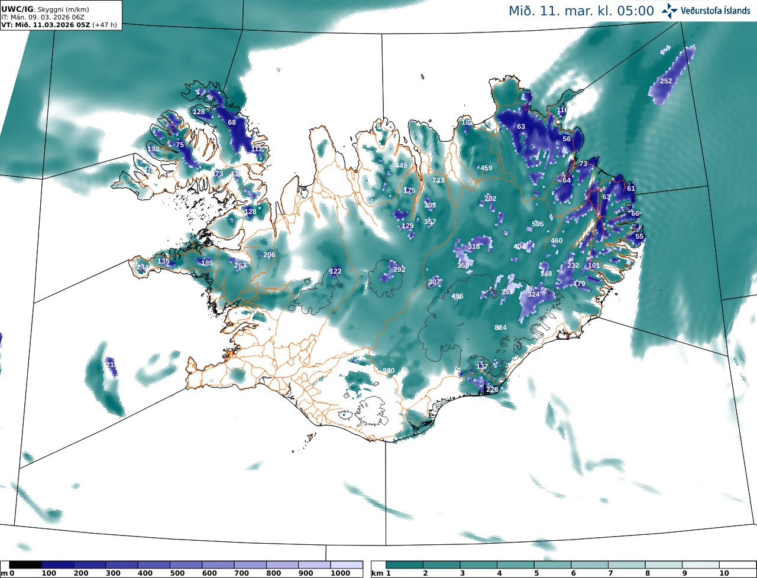The height and width of the screenshot is (578, 757).
Task: Click the 68 value in the Westfjords
Action: [232, 122]
